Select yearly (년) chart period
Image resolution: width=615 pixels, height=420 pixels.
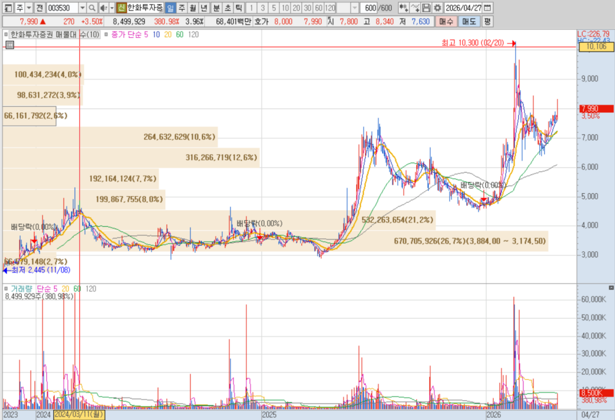coord(204,8)
